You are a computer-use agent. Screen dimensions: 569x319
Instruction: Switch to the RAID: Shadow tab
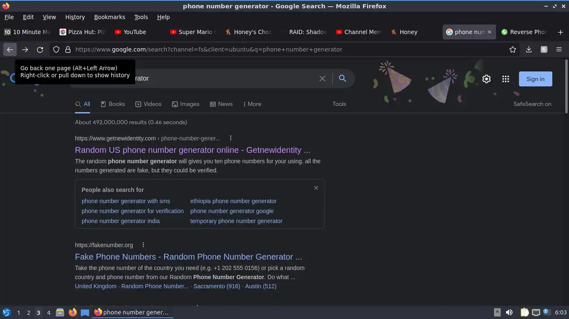(303, 32)
